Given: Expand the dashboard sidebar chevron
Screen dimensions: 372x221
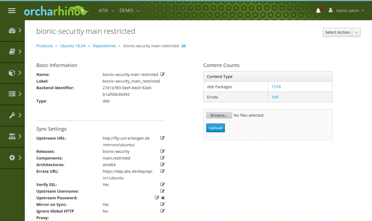Looking at the screenshot, I should (x=20, y=30).
